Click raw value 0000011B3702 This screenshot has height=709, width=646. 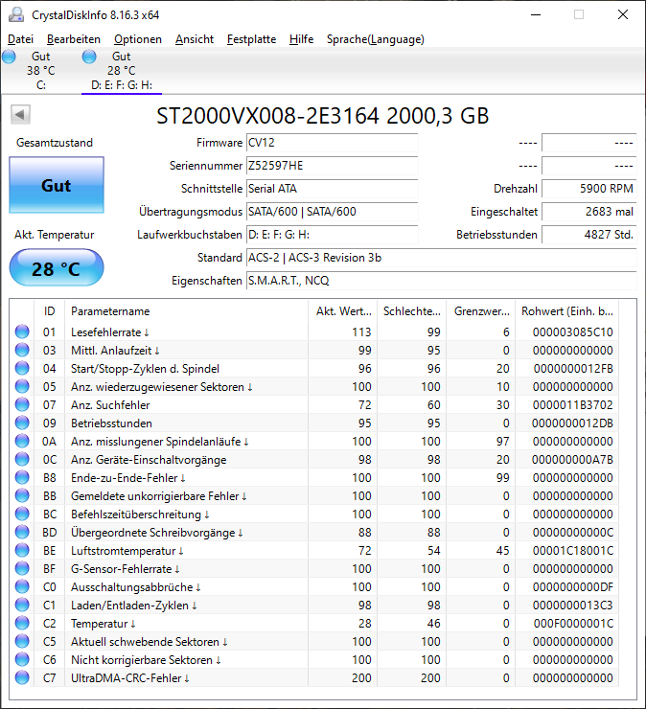pyautogui.click(x=573, y=404)
